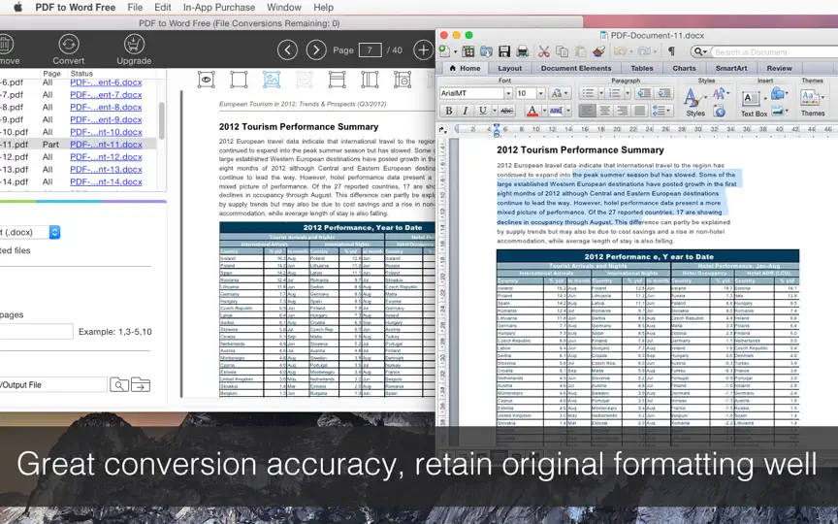
Task: Open the Help menu
Action: tap(323, 8)
